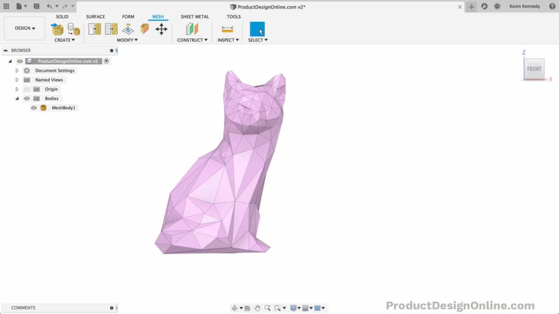The image size is (559, 314).
Task: Click the Design workspace switcher button
Action: [x=24, y=28]
